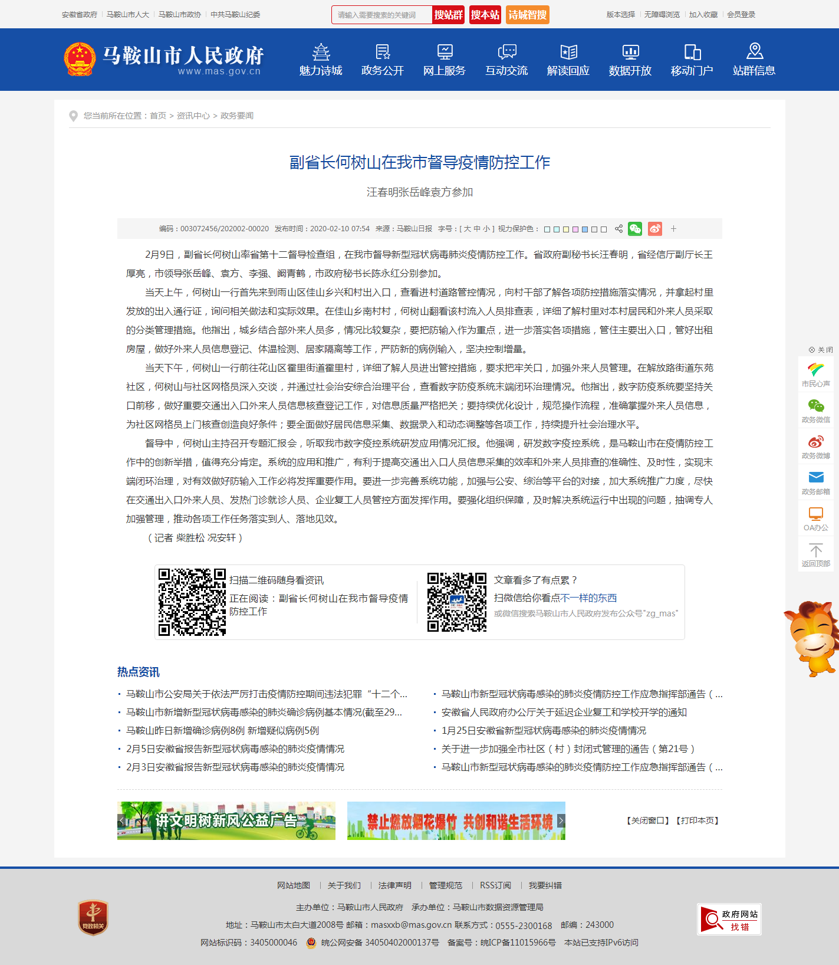The width and height of the screenshot is (839, 965).
Task: Set font size to 小
Action: 486,229
